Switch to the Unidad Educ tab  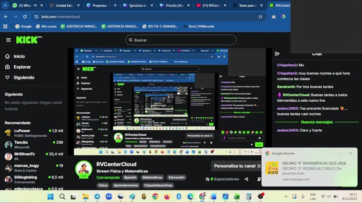tap(65, 5)
